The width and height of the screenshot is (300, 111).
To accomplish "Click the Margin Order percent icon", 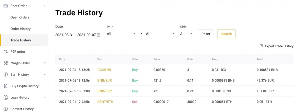I will (x=5, y=63).
